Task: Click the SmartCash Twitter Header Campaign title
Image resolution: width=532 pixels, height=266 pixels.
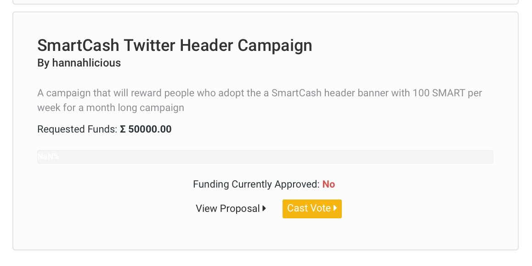Action: tap(175, 46)
